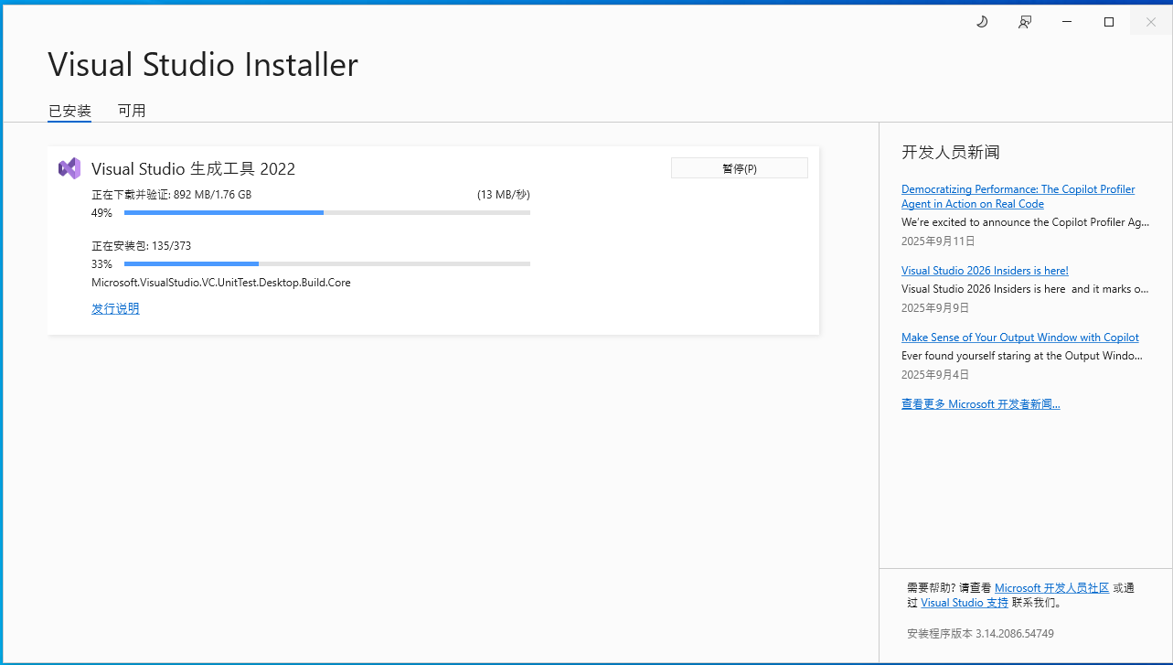Click the 2025年9月11日 news date

[x=938, y=241]
